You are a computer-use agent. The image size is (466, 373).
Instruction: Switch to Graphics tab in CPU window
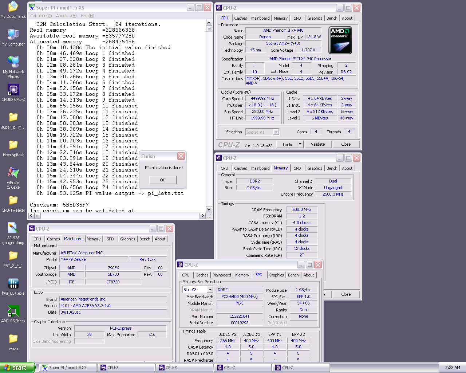(315, 18)
